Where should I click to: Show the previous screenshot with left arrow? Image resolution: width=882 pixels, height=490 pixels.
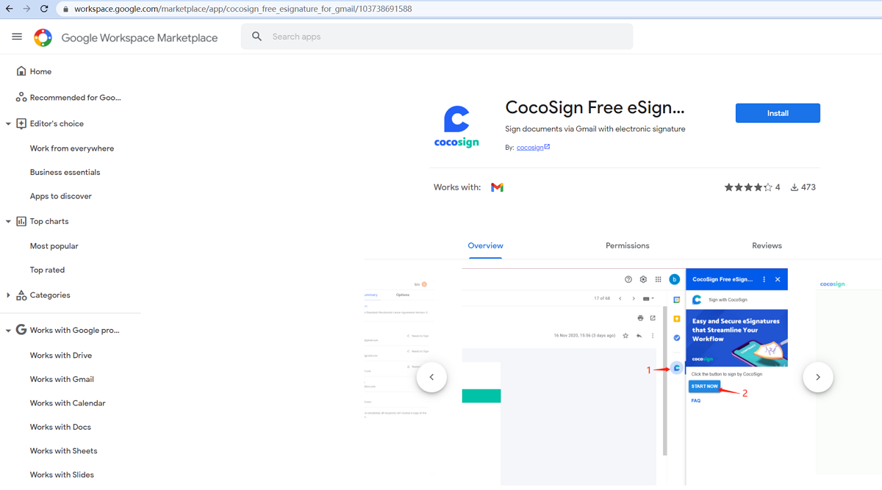tap(431, 377)
